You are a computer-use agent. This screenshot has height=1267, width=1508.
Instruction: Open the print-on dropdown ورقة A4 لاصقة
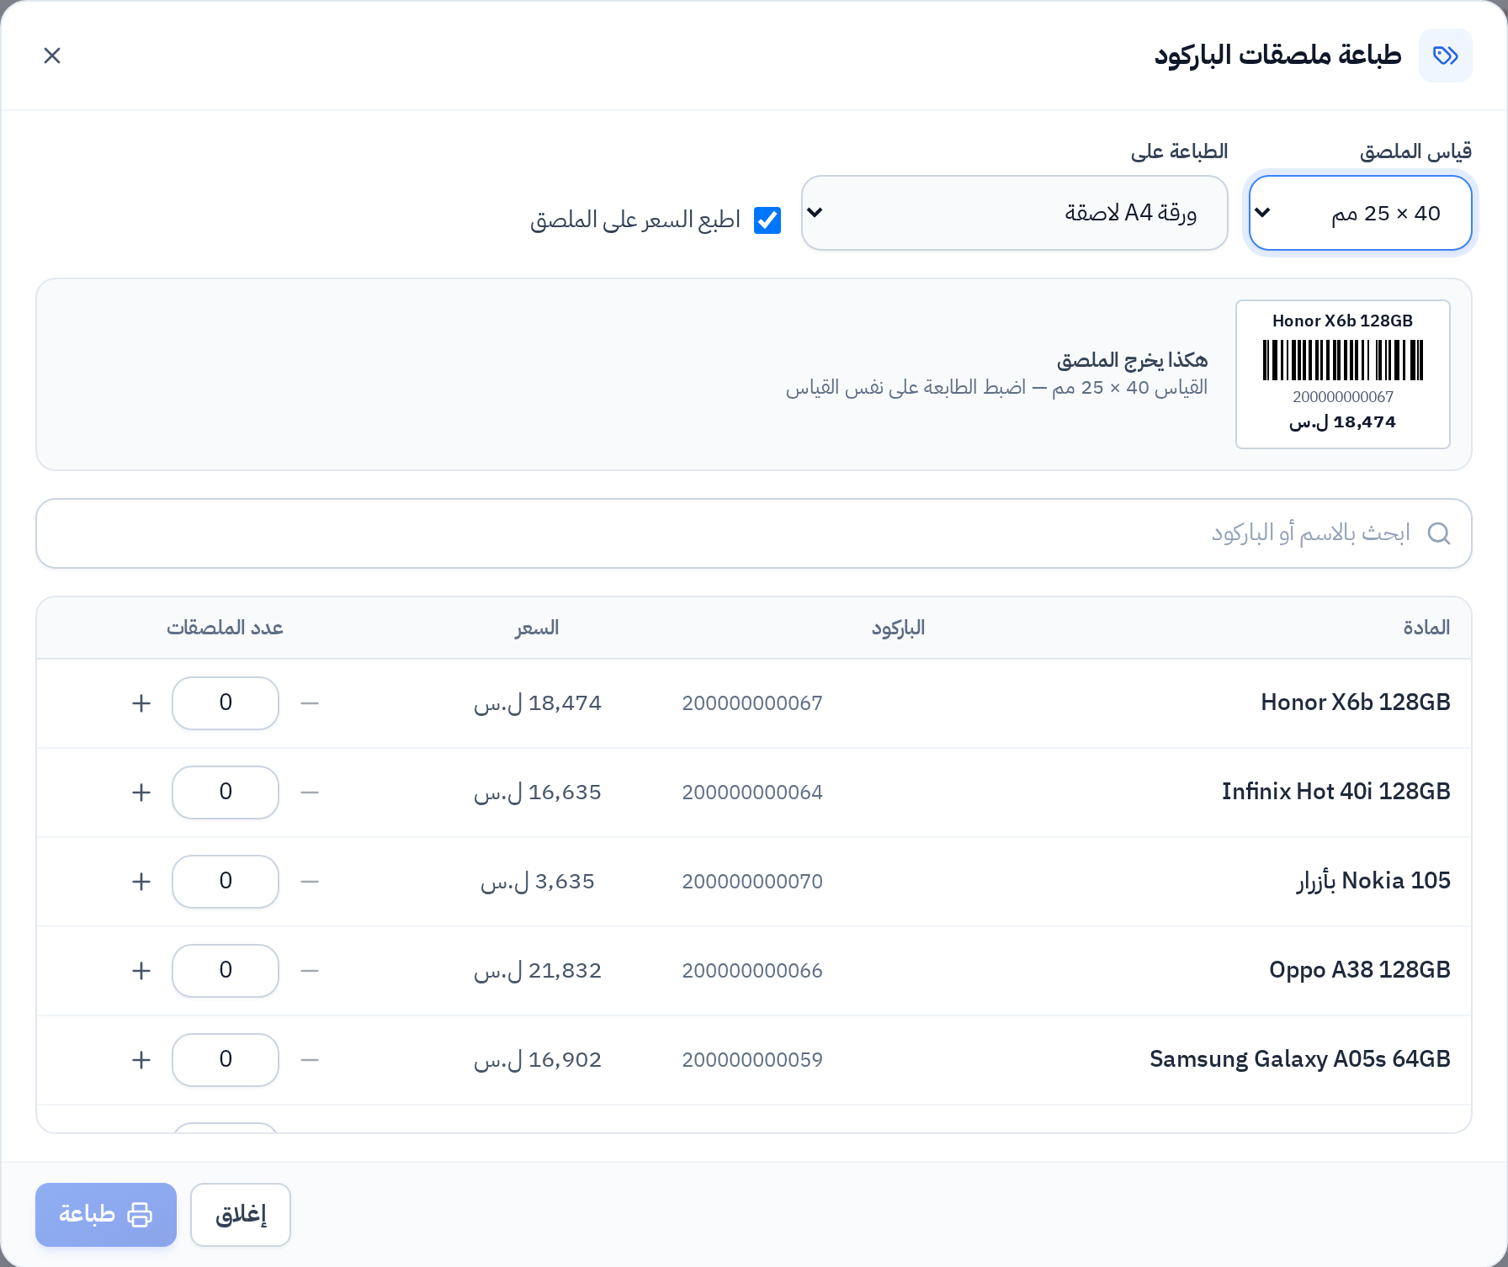click(x=1014, y=213)
